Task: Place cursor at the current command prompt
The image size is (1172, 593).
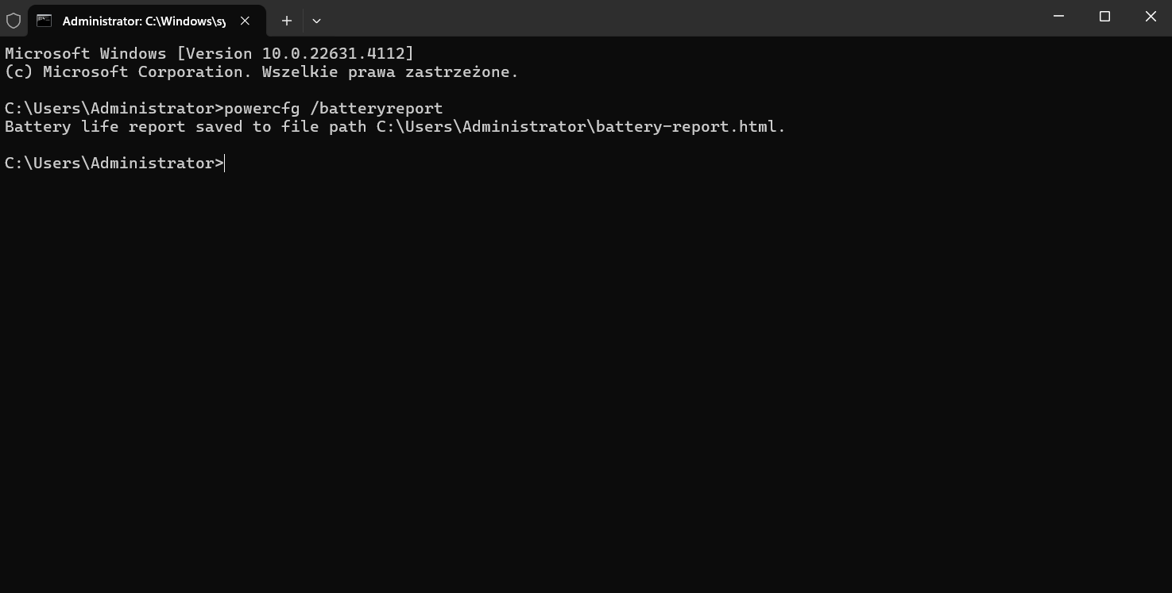Action: pyautogui.click(x=226, y=164)
